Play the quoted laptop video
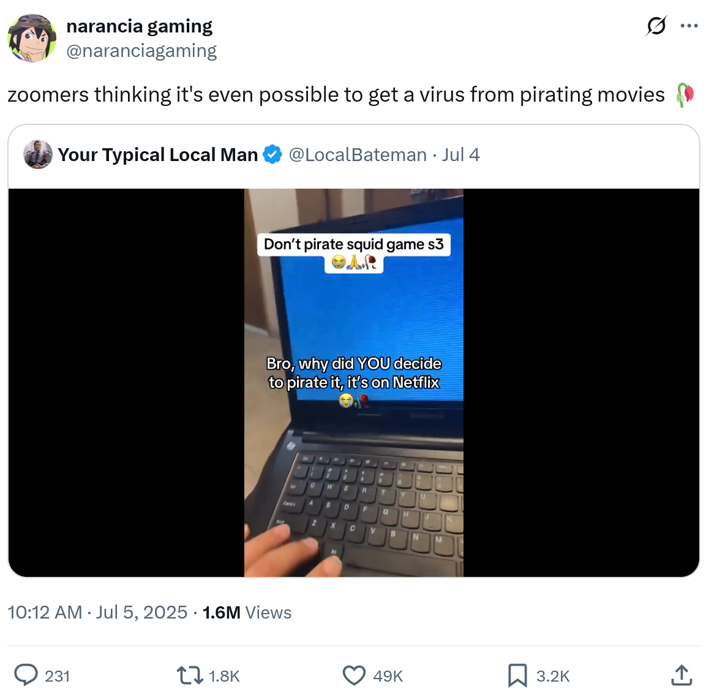 (354, 383)
